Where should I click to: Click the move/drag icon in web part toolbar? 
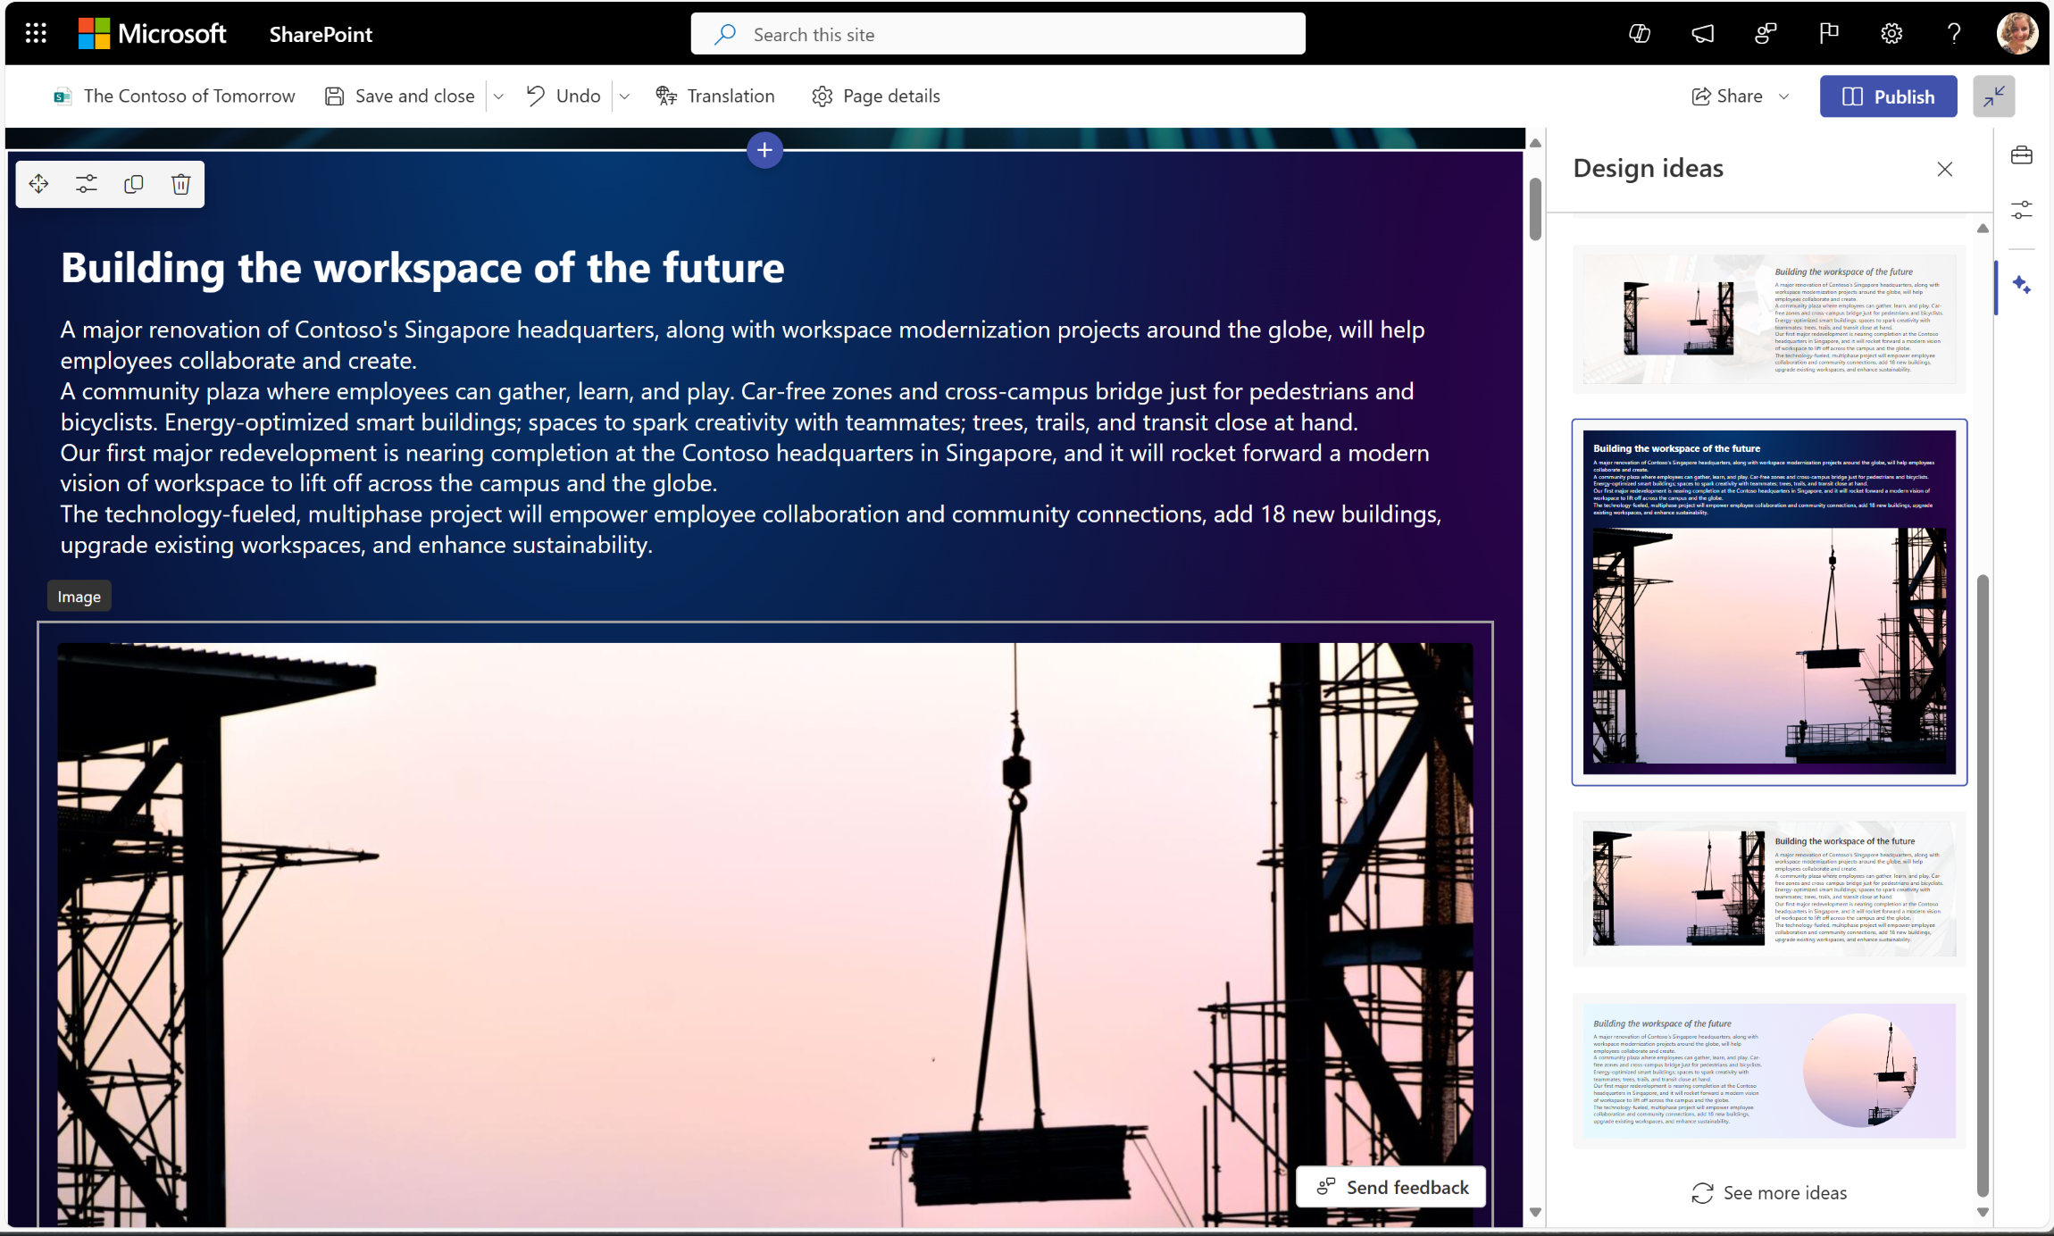(38, 183)
